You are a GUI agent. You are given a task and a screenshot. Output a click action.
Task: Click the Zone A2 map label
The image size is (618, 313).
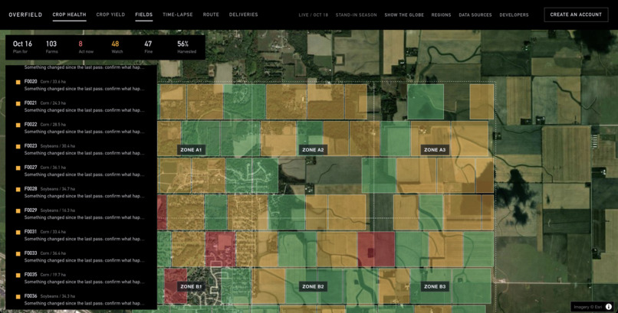tap(313, 150)
